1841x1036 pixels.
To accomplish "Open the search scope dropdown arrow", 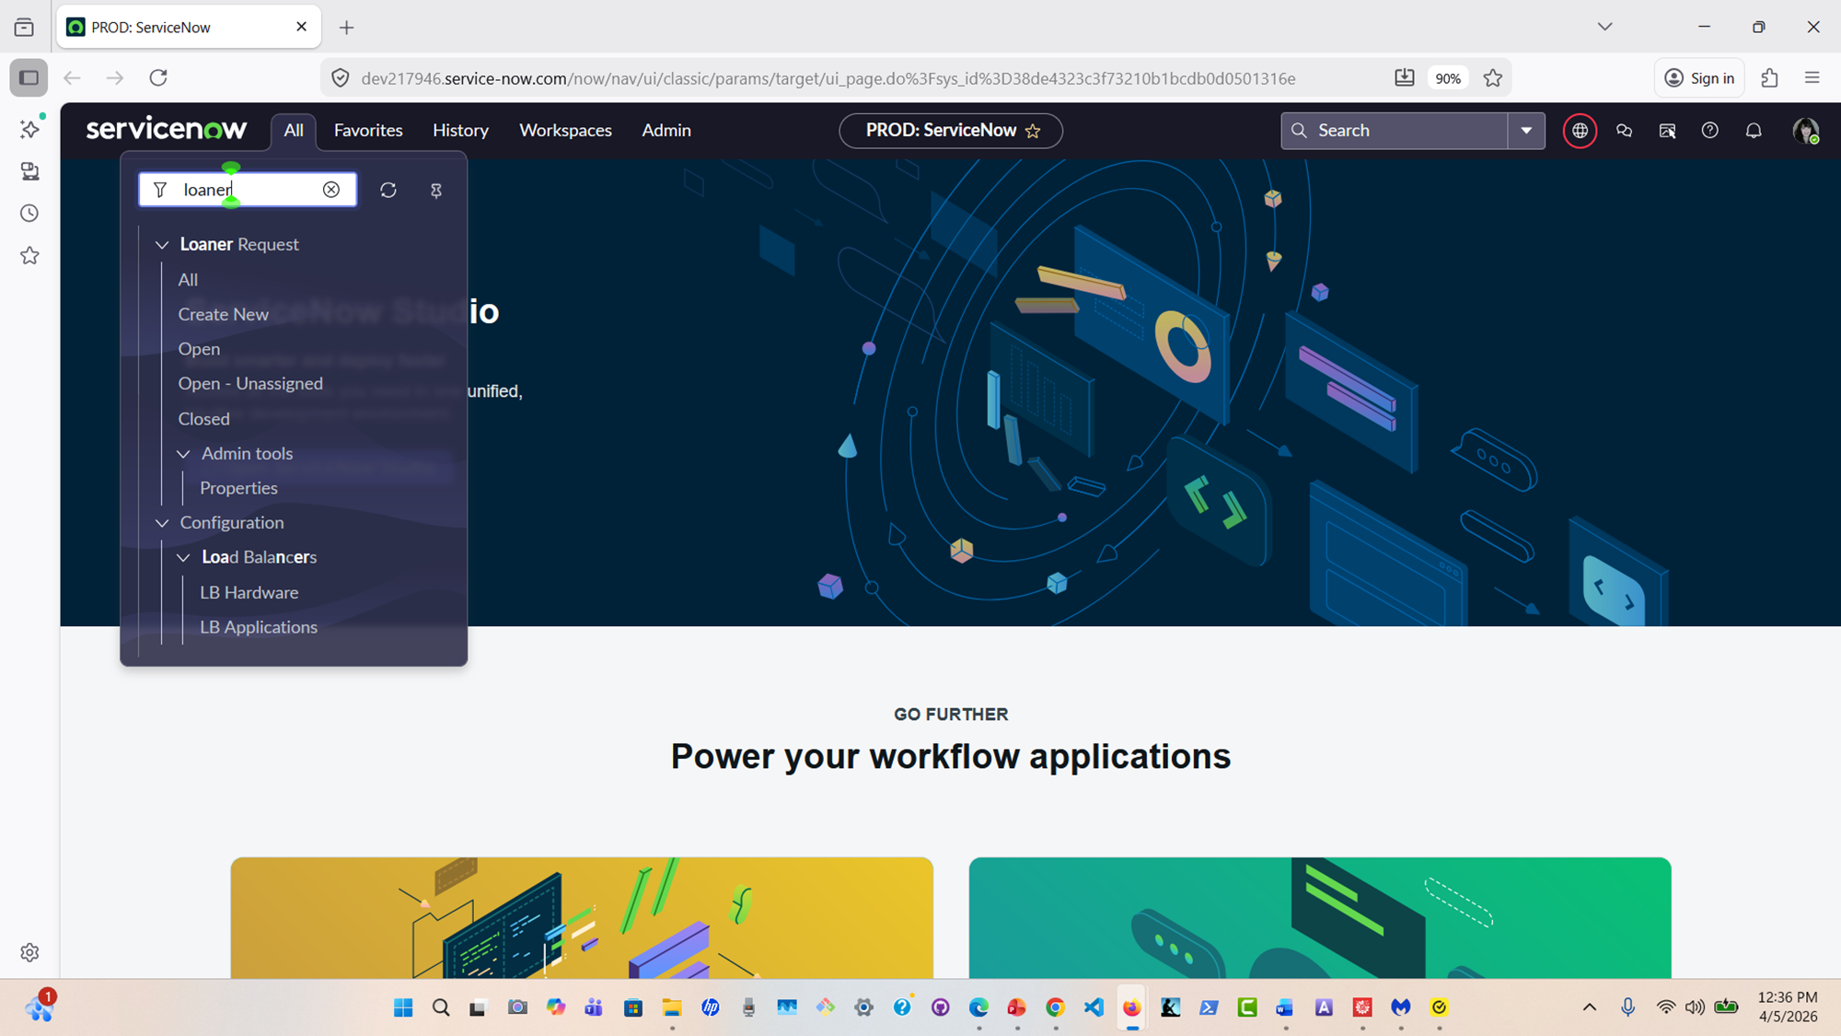I will click(1526, 131).
